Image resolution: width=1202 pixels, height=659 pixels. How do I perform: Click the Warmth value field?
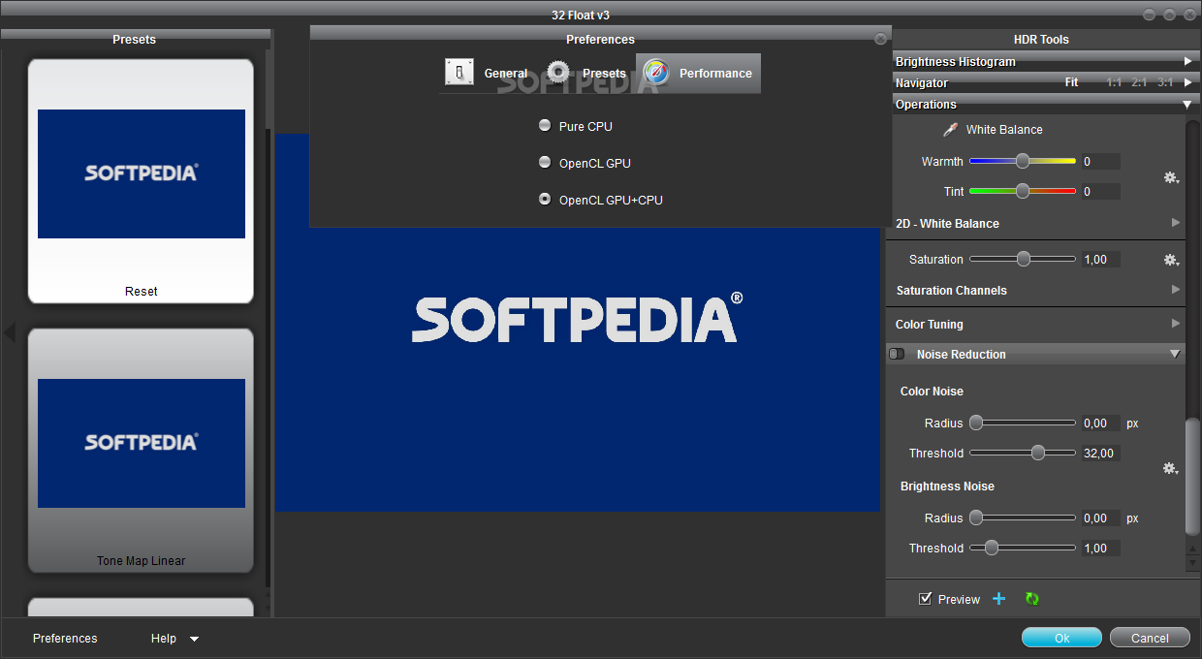click(x=1100, y=162)
